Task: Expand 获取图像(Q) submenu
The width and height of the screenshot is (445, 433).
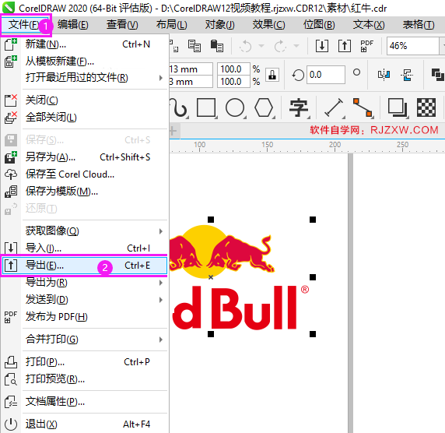Action: 85,231
